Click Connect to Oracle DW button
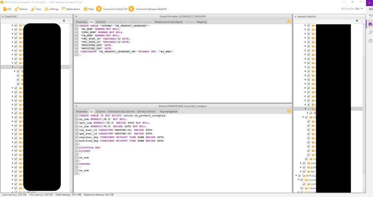The height and width of the screenshot is (197, 373). pos(112,9)
